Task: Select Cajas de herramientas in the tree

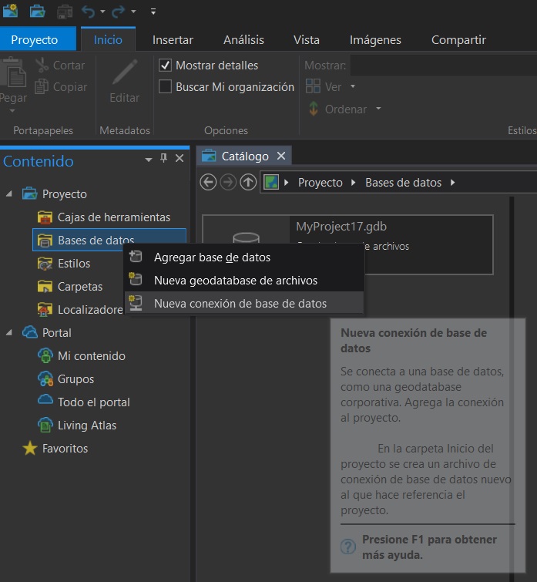Action: tap(104, 217)
